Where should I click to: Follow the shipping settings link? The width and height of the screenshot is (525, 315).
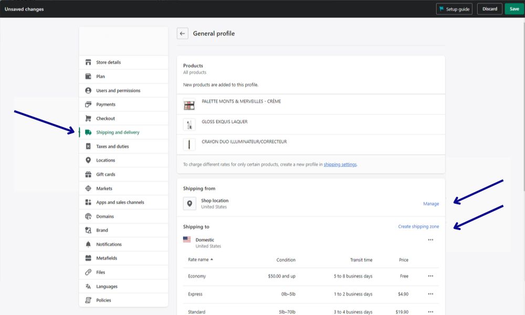340,164
